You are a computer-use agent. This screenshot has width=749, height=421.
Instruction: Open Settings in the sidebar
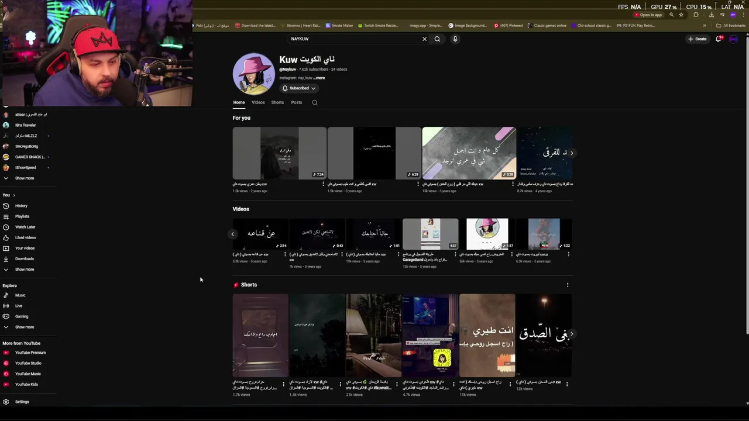(x=22, y=402)
